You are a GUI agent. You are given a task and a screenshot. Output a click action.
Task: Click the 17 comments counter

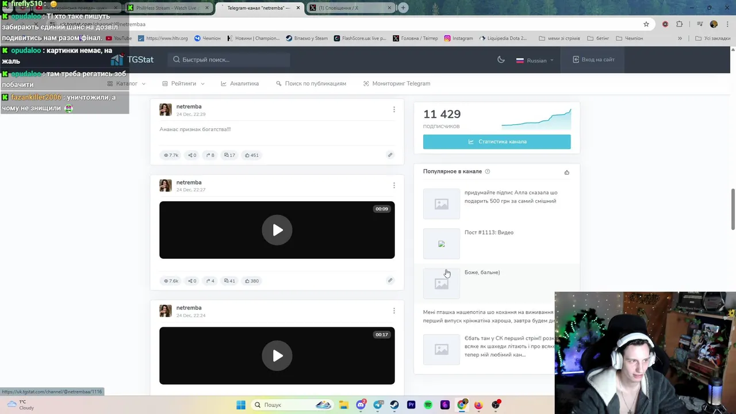tap(229, 155)
